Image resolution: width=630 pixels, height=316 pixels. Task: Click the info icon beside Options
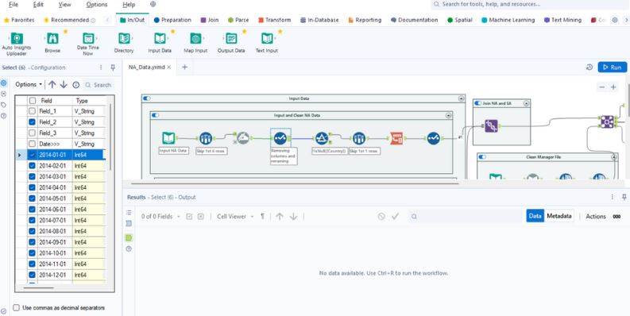76,85
